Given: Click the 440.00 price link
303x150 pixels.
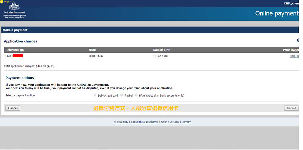Looking at the screenshot, I should (294, 56).
